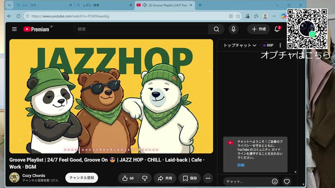
Task: Open notifications bell with 2 badge
Action: pyautogui.click(x=277, y=29)
